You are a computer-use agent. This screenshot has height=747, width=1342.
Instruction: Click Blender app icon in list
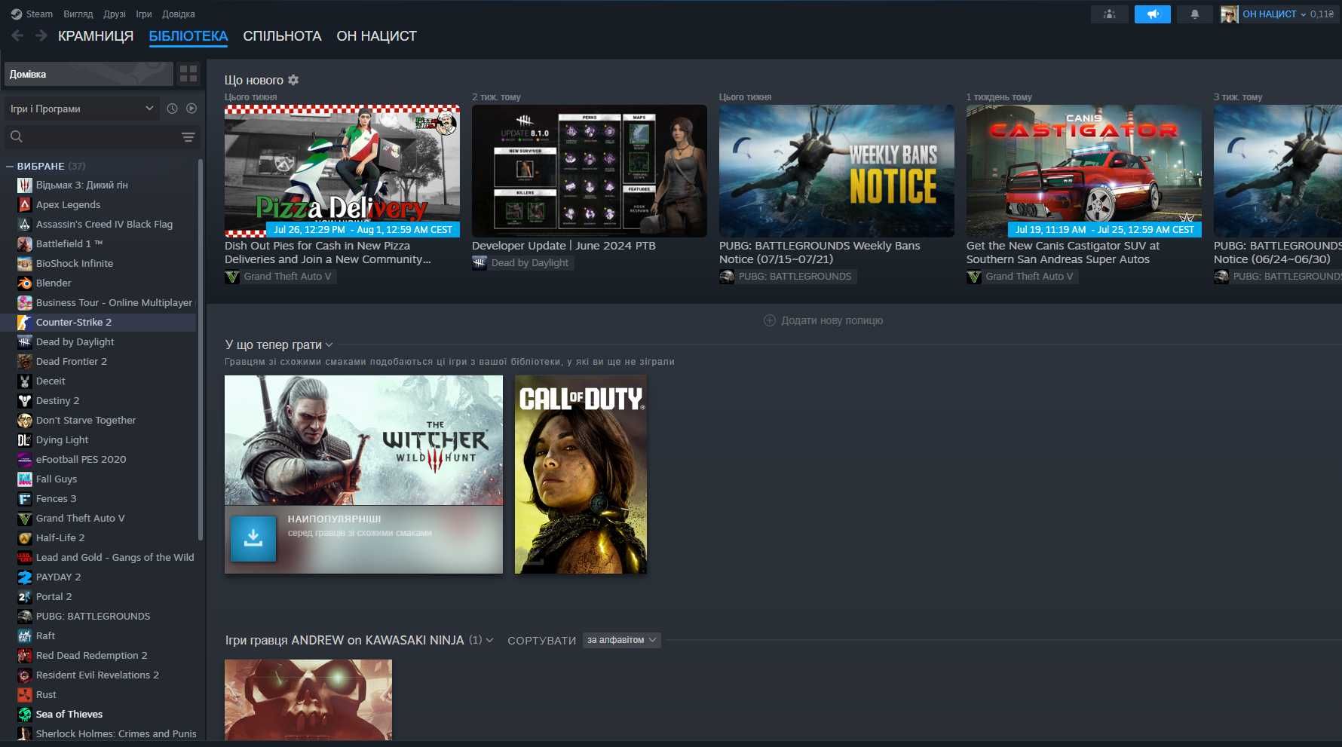(x=25, y=283)
